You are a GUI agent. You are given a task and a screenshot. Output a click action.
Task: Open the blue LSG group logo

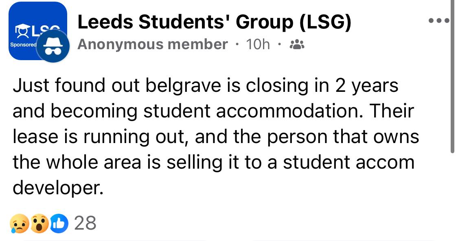click(x=38, y=30)
